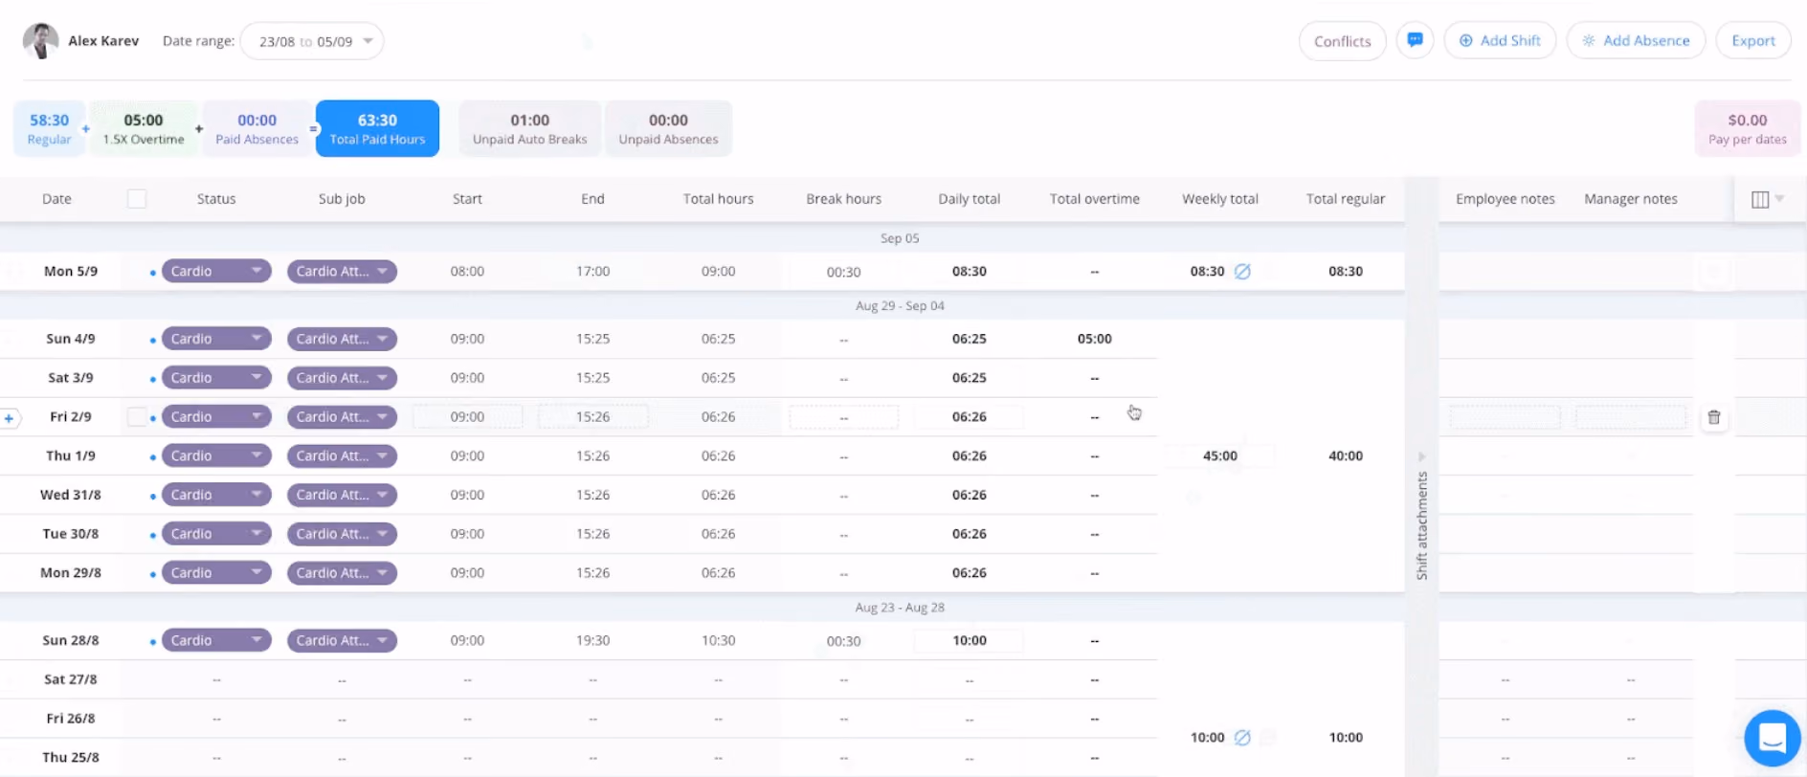1807x777 pixels.
Task: Click the plus icon beside Fri 2/9
Action: pos(10,418)
